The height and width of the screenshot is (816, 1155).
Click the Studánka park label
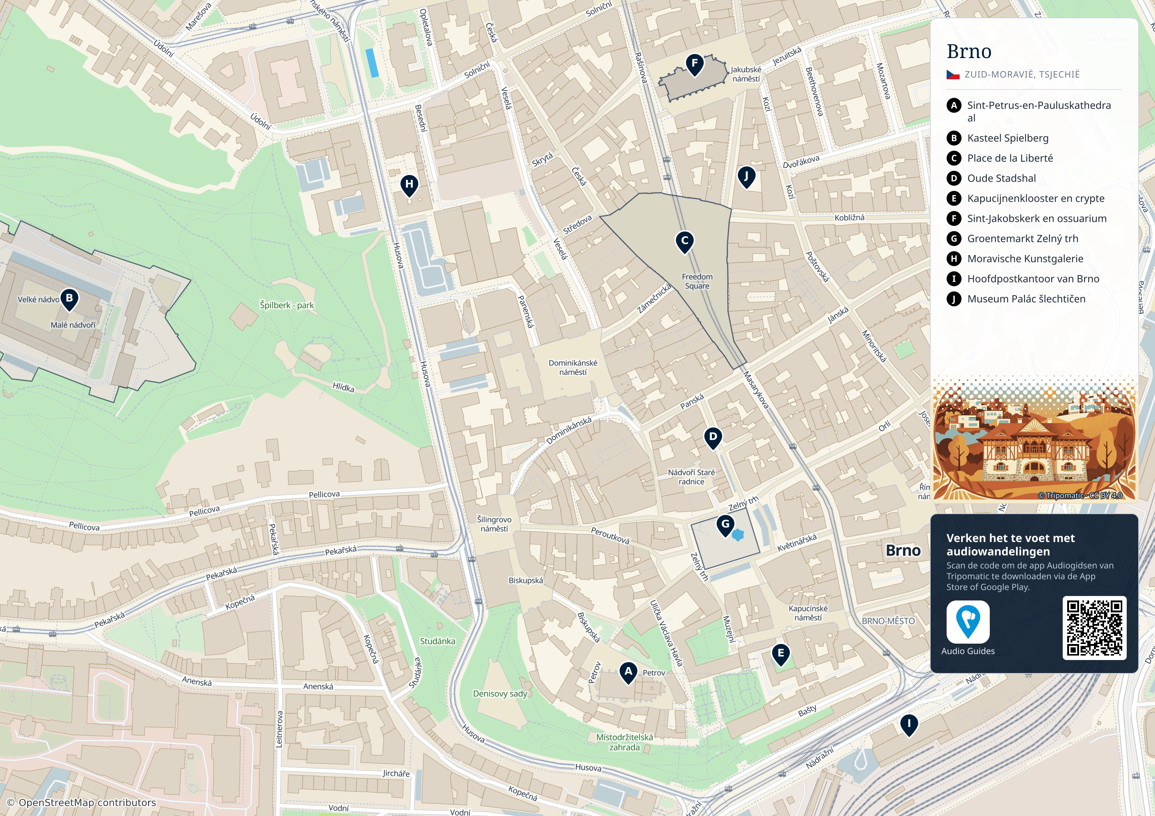[x=438, y=641]
